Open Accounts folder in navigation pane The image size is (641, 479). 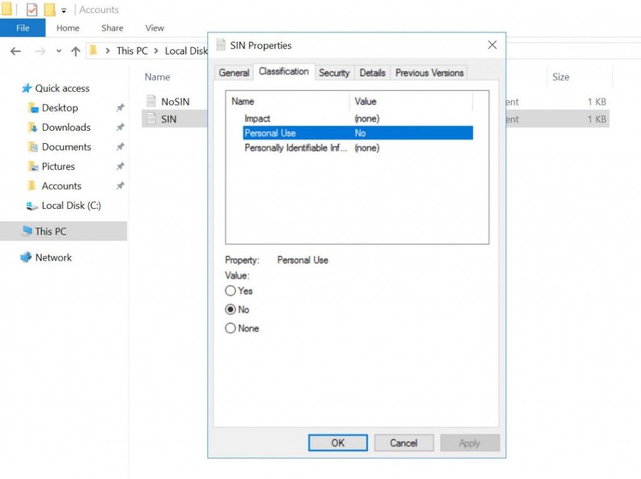pos(62,186)
